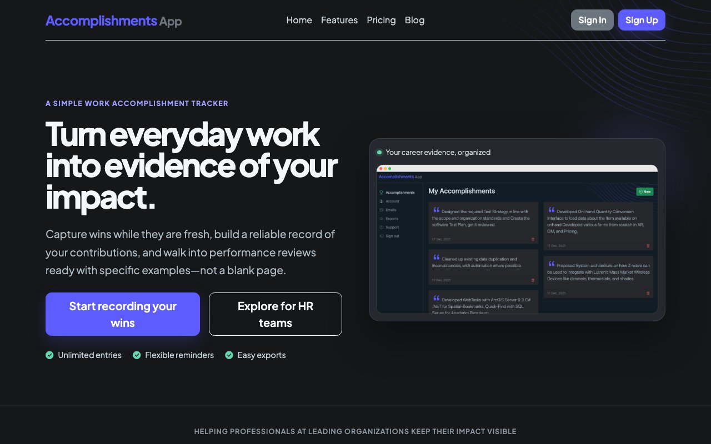Viewport: 711px width, 444px height.
Task: Open the Features nav link
Action: (339, 20)
